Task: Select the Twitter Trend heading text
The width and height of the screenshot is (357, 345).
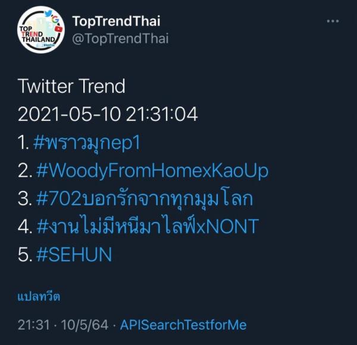Action: point(71,86)
